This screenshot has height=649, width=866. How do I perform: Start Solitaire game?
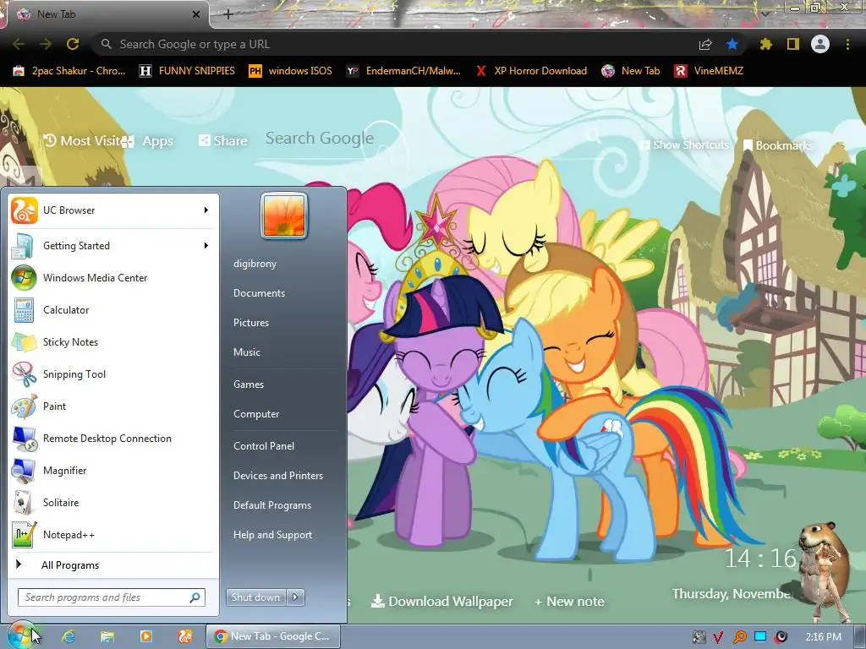113,502
